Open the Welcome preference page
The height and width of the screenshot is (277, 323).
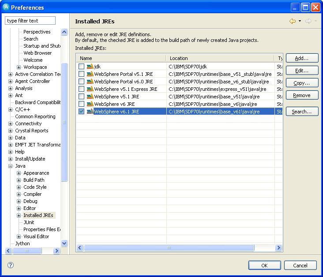[33, 60]
